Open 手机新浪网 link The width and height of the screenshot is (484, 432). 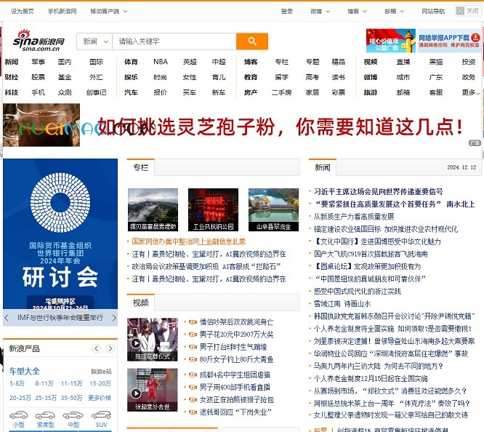coord(62,12)
